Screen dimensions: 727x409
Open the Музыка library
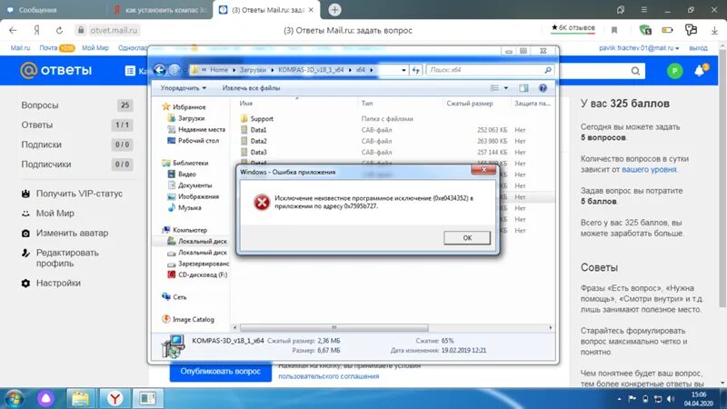click(184, 207)
